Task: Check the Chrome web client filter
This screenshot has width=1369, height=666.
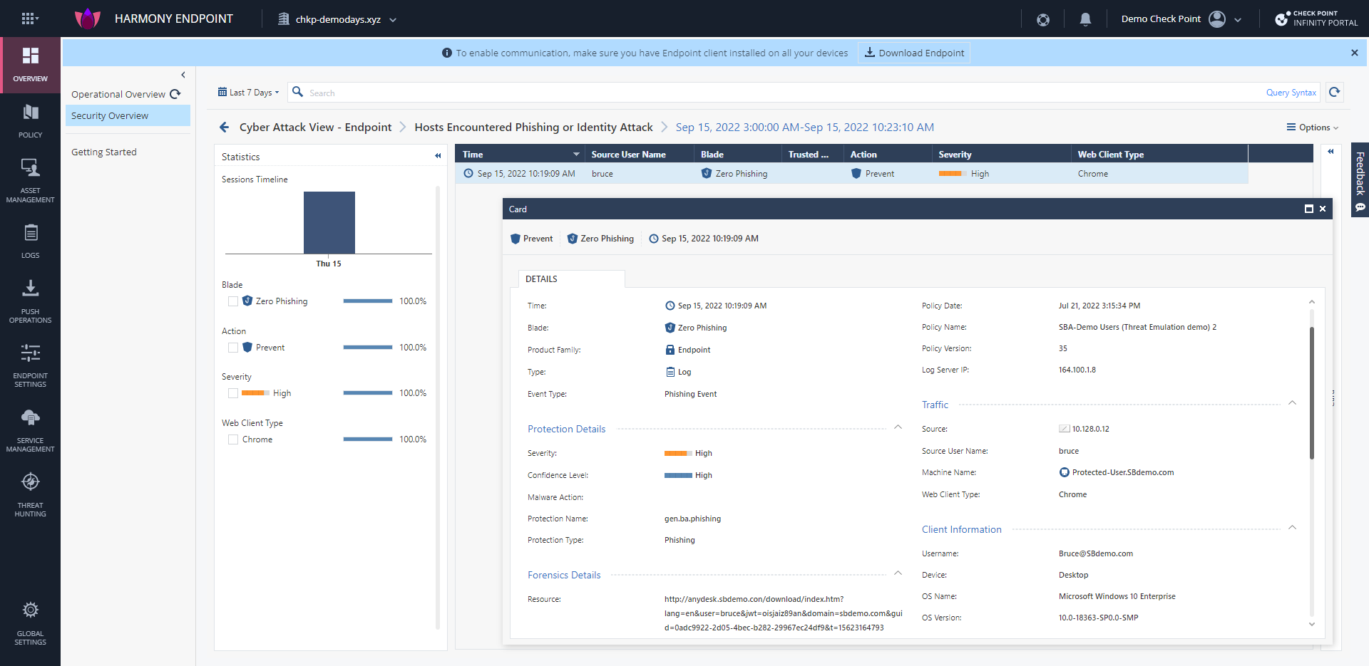Action: click(233, 439)
